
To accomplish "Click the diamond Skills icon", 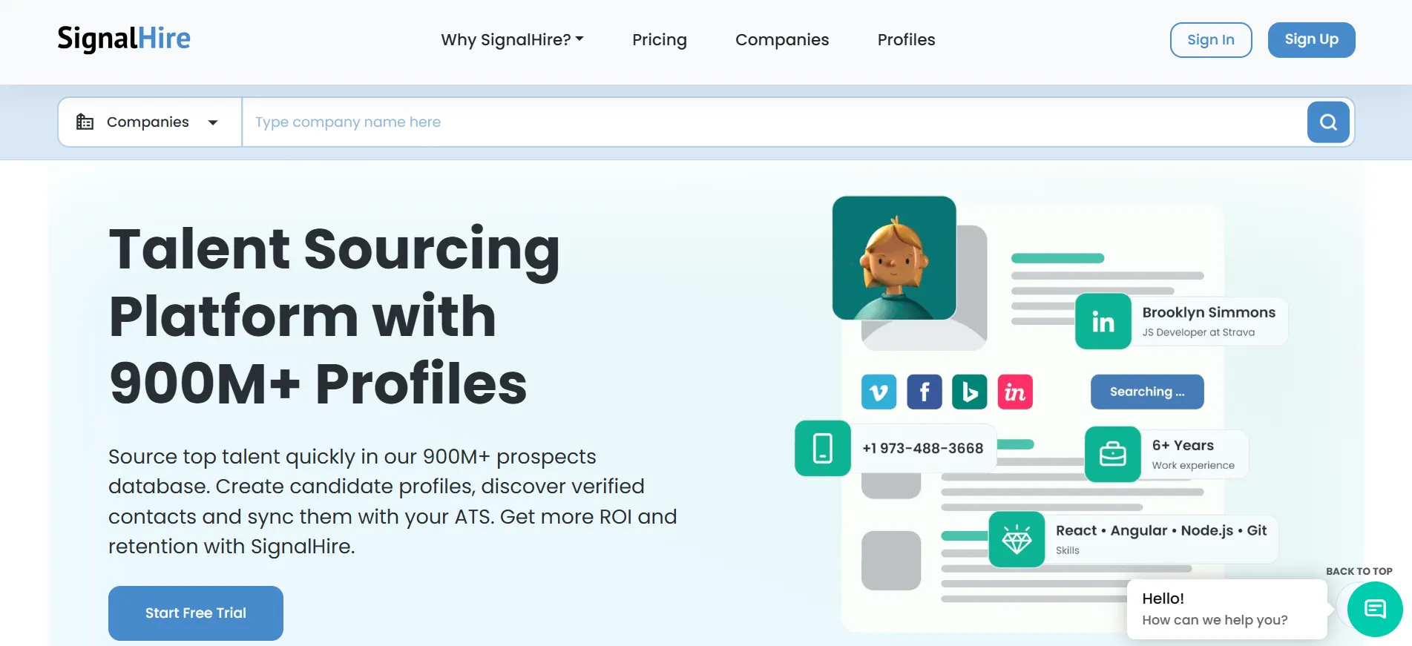I will (x=1017, y=539).
